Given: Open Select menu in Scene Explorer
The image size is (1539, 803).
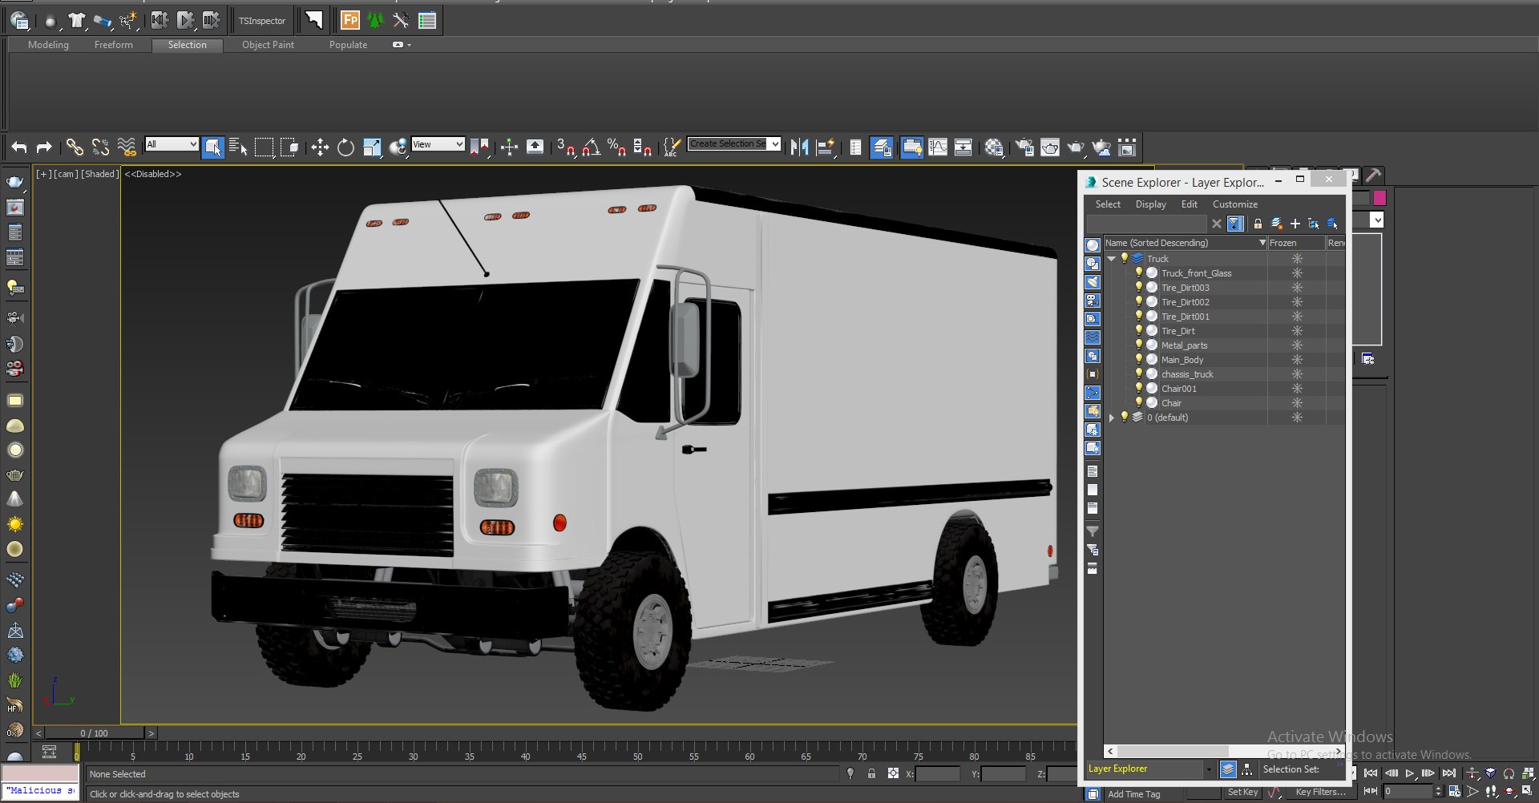Looking at the screenshot, I should tap(1108, 204).
